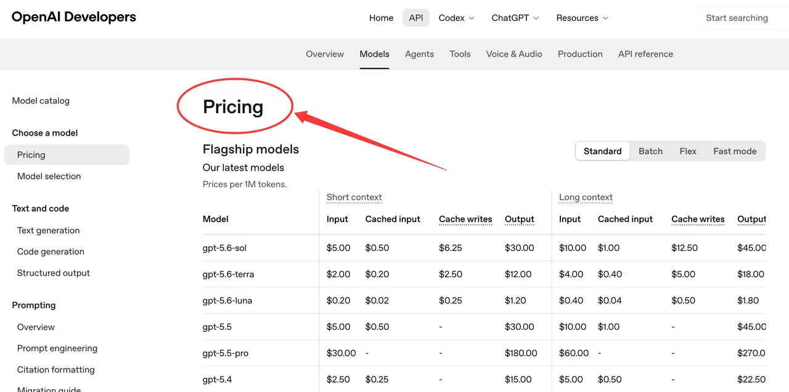Click the Text and code section heading
The image size is (789, 392).
[41, 209]
